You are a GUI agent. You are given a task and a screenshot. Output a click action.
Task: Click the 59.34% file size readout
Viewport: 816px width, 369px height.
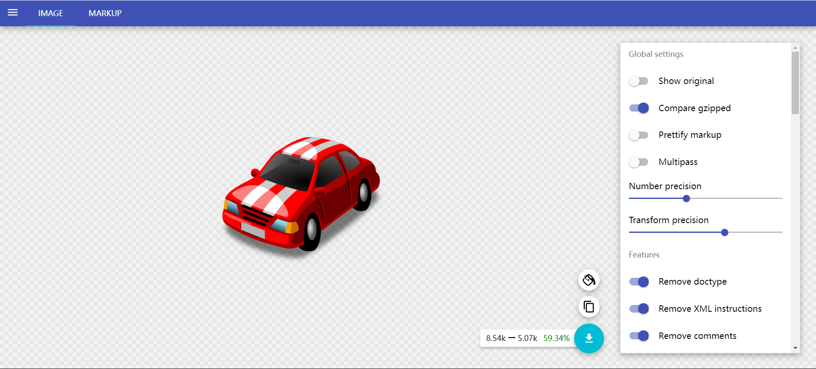(556, 338)
